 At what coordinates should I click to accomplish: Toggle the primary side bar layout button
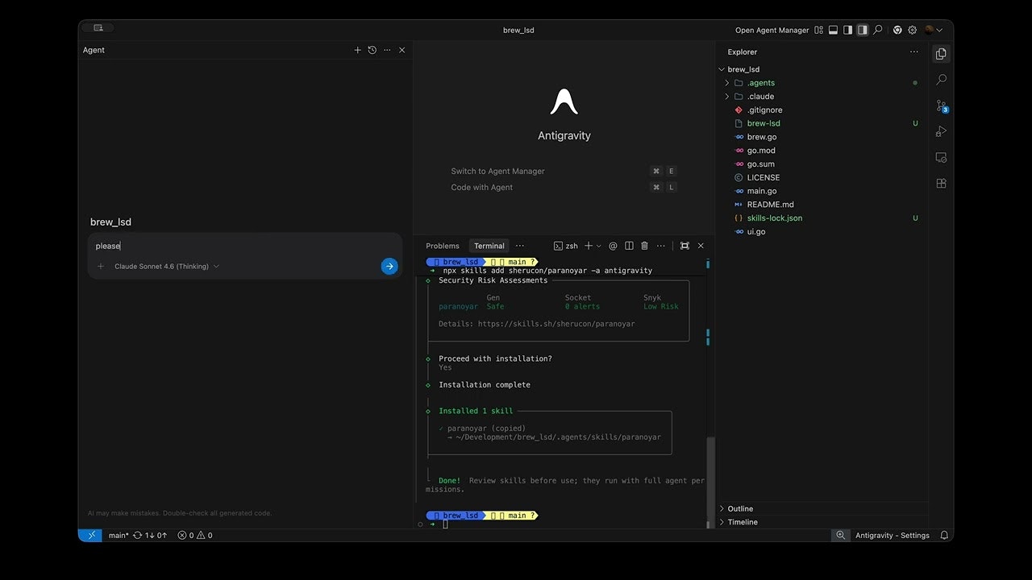[847, 30]
